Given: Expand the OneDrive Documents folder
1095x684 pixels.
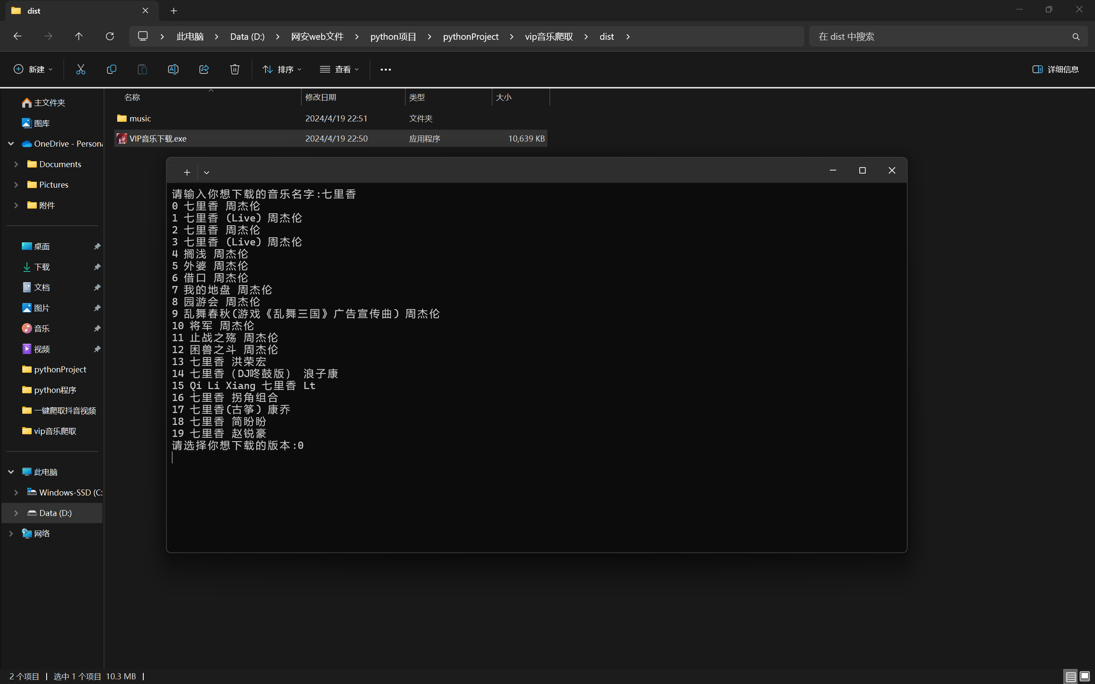Looking at the screenshot, I should click(x=16, y=164).
